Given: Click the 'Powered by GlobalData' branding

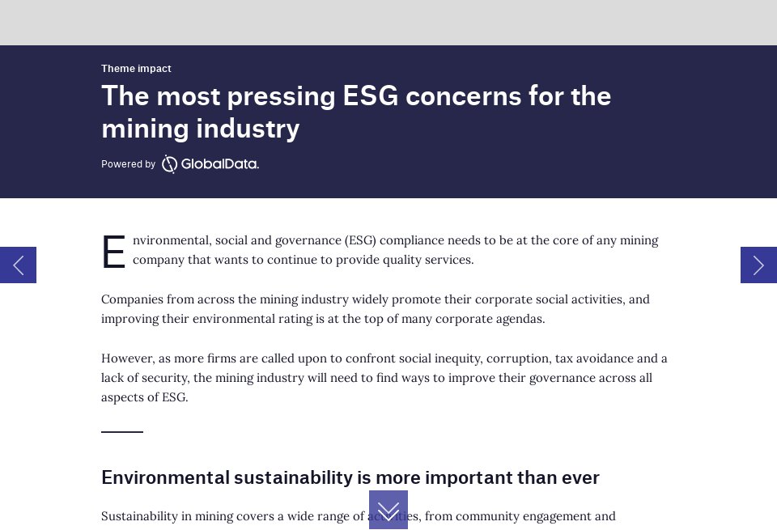Looking at the screenshot, I should 180,163.
